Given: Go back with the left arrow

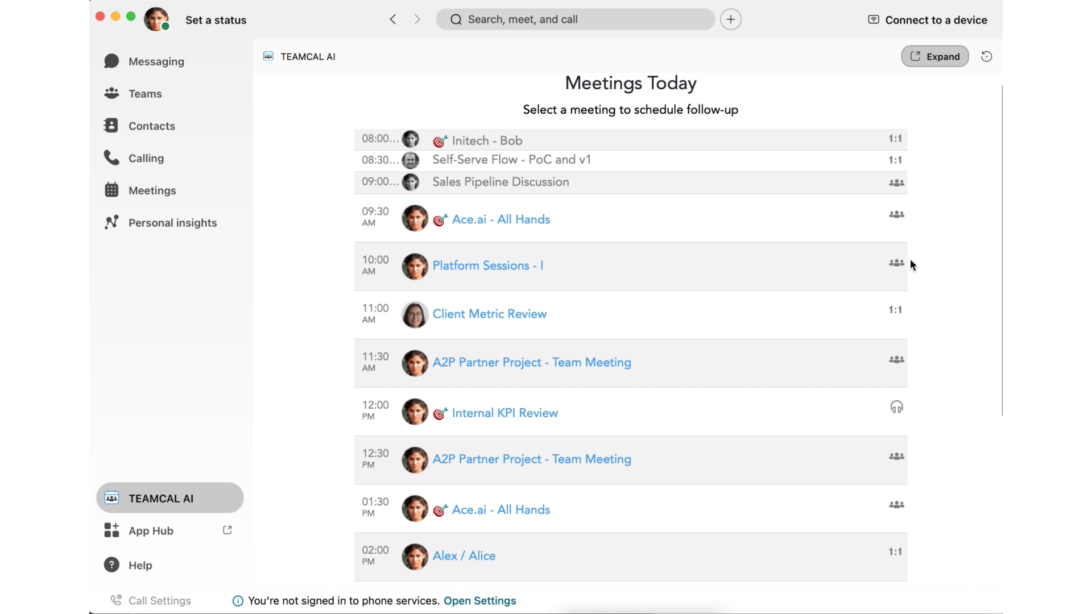Looking at the screenshot, I should tap(393, 19).
